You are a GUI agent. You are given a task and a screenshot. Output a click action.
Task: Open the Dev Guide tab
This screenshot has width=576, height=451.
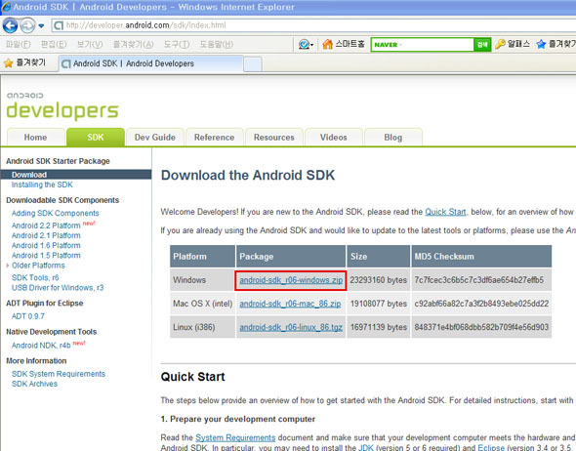point(154,138)
